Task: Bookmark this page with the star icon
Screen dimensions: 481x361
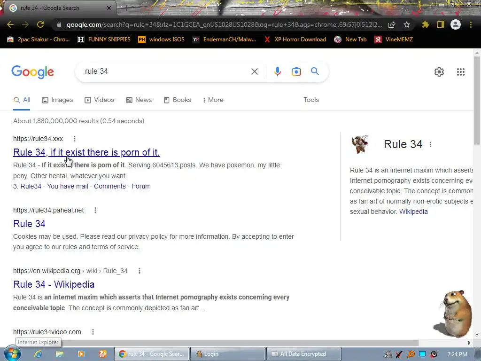Action: point(407,24)
